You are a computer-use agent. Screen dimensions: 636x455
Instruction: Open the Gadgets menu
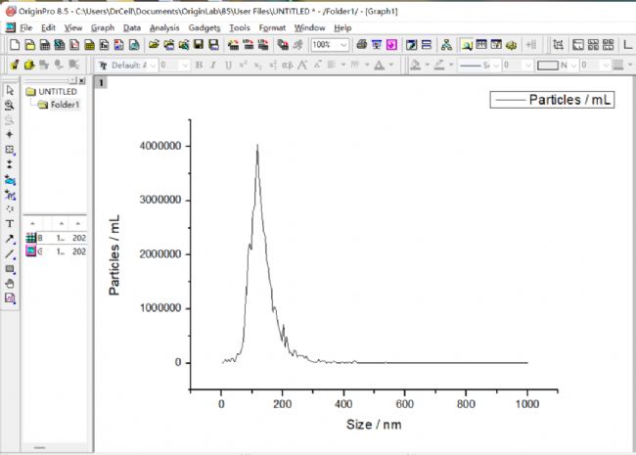[204, 28]
